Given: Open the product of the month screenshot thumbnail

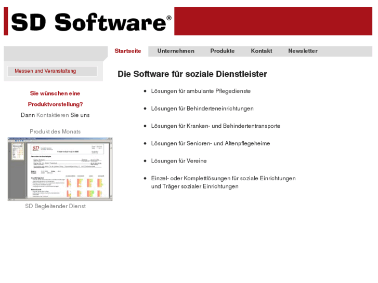Looking at the screenshot, I should [60, 169].
